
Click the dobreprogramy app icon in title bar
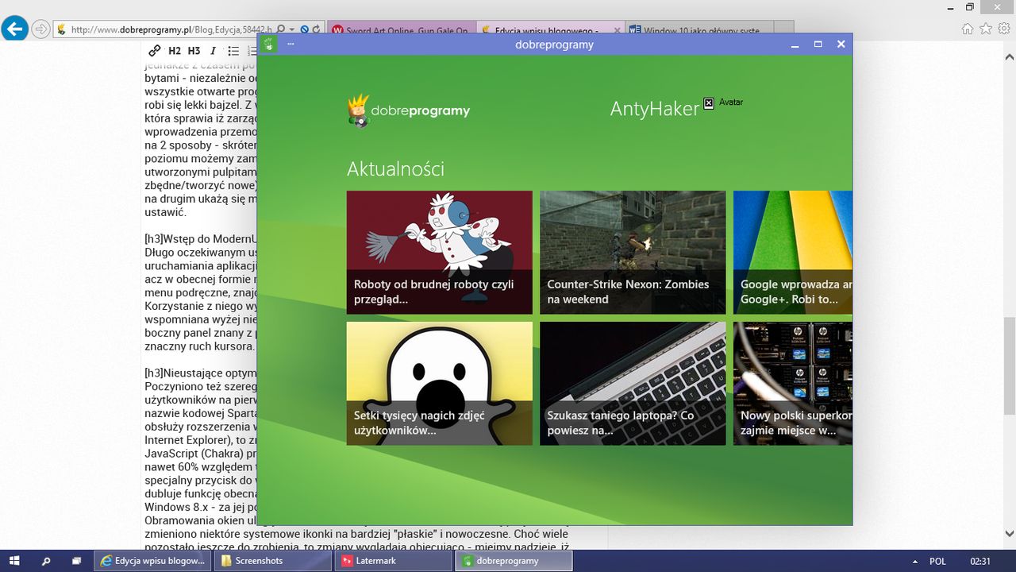pyautogui.click(x=269, y=44)
